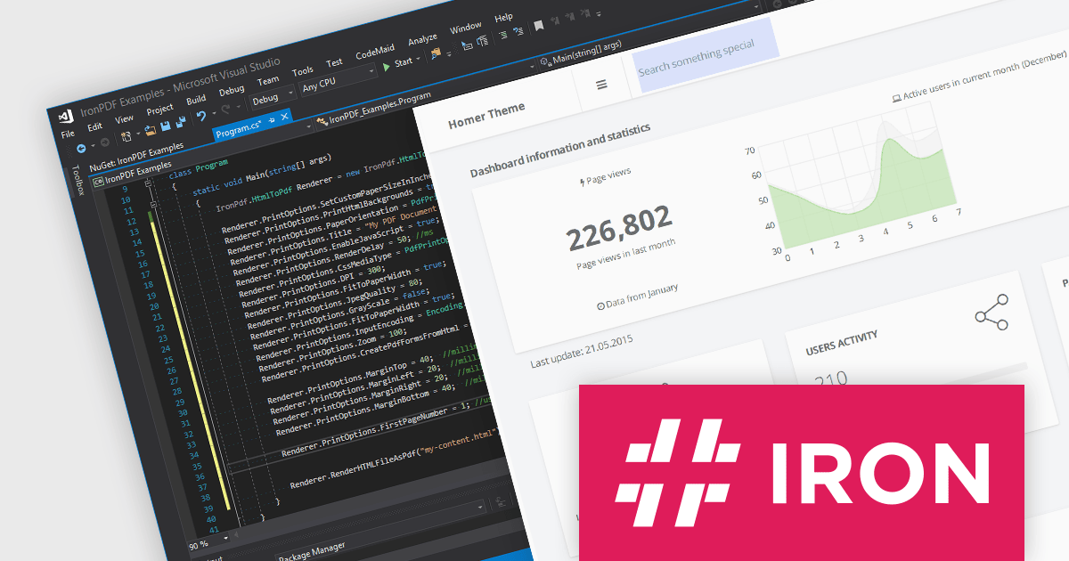Click the Navigate Backward arrow icon
The image size is (1069, 561).
point(81,148)
